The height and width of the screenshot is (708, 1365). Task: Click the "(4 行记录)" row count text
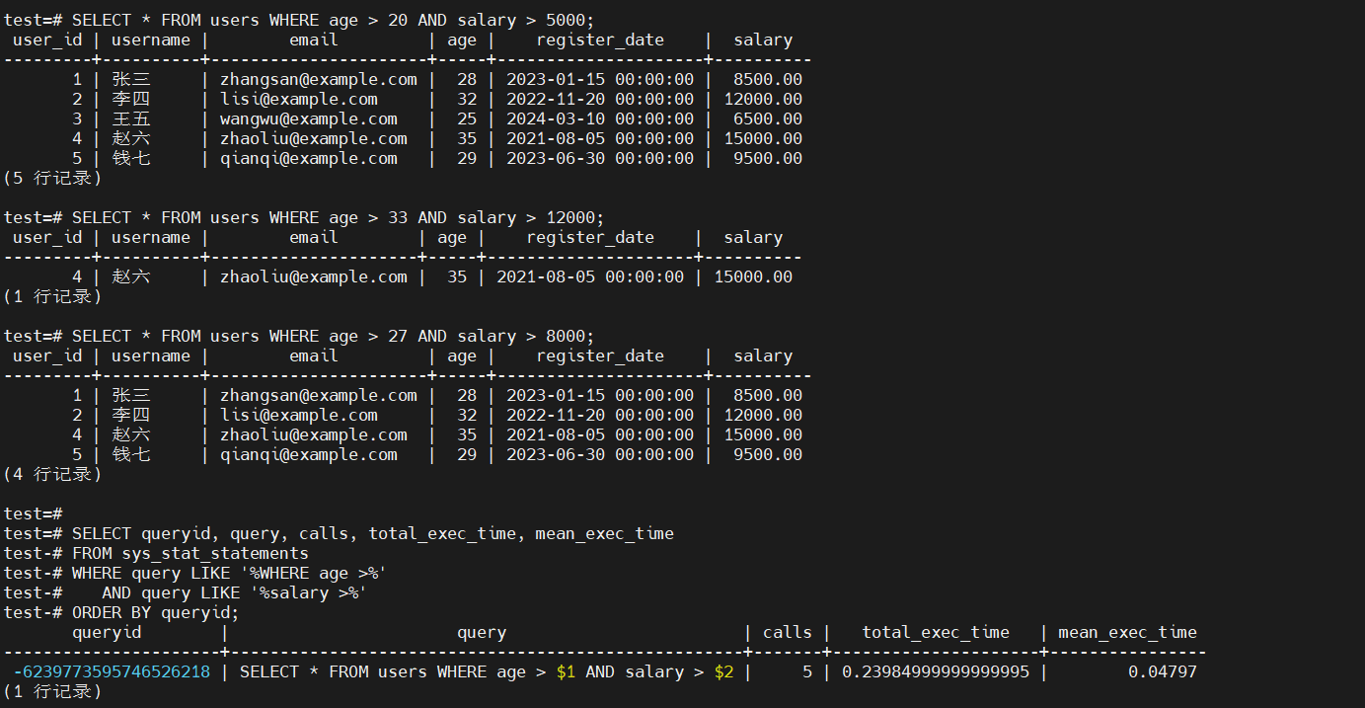52,474
